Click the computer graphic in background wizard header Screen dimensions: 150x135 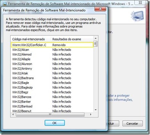[137, 16]
